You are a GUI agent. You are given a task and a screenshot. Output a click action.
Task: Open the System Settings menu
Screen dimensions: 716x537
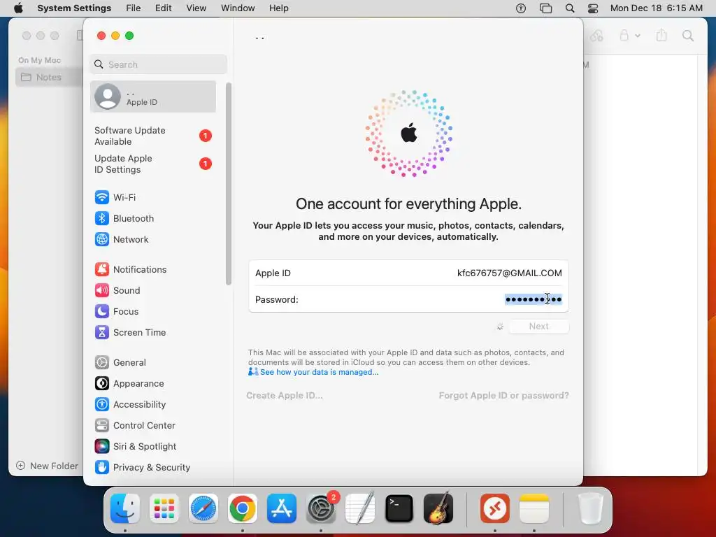74,8
